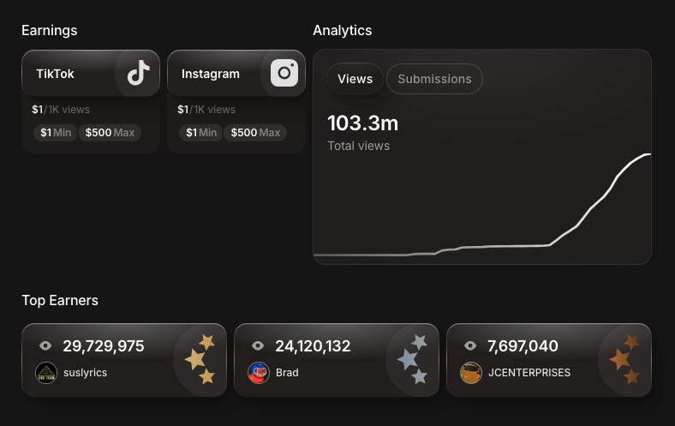Click the Top Earners section heading
This screenshot has height=426, width=675.
click(x=60, y=300)
